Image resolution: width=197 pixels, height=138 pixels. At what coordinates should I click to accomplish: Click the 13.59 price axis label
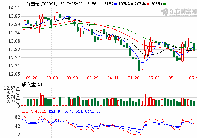[x=14, y=25]
